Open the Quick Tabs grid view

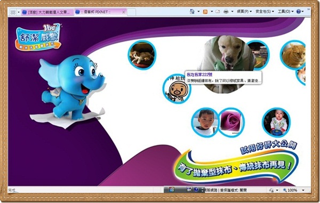pyautogui.click(x=13, y=12)
